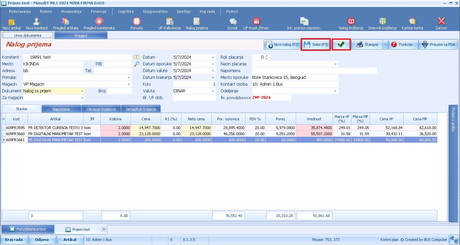Click the Vrednost cell 35,874.4800
460x245 pixels.
314,128
